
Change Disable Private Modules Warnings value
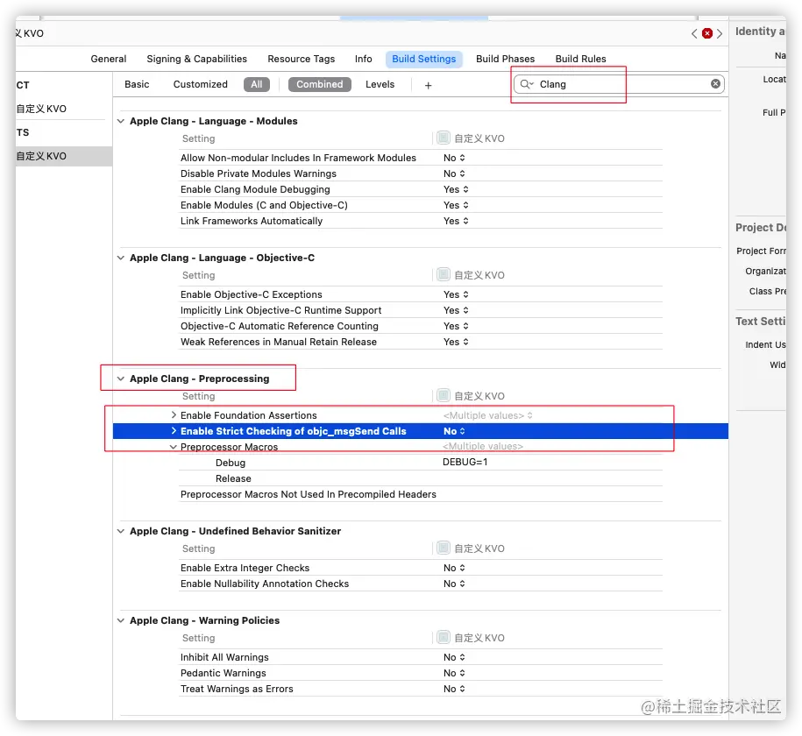(x=454, y=173)
